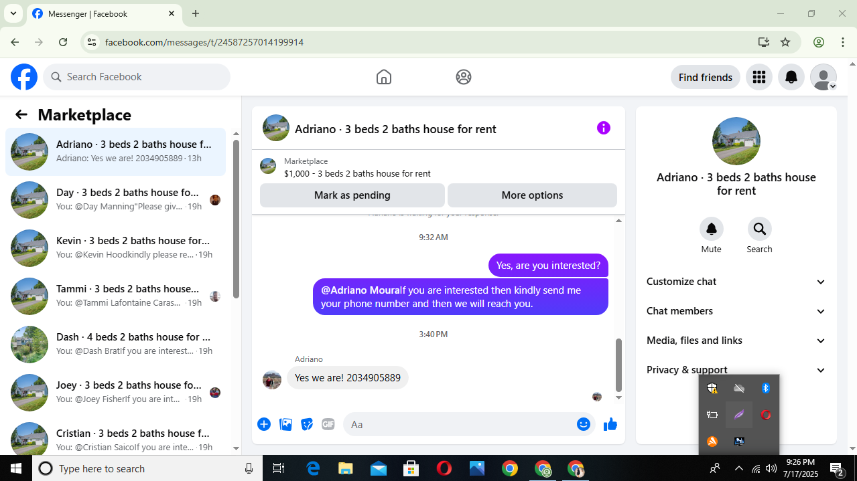
Task: Open Kevin 3 beds conversation
Action: click(x=115, y=248)
